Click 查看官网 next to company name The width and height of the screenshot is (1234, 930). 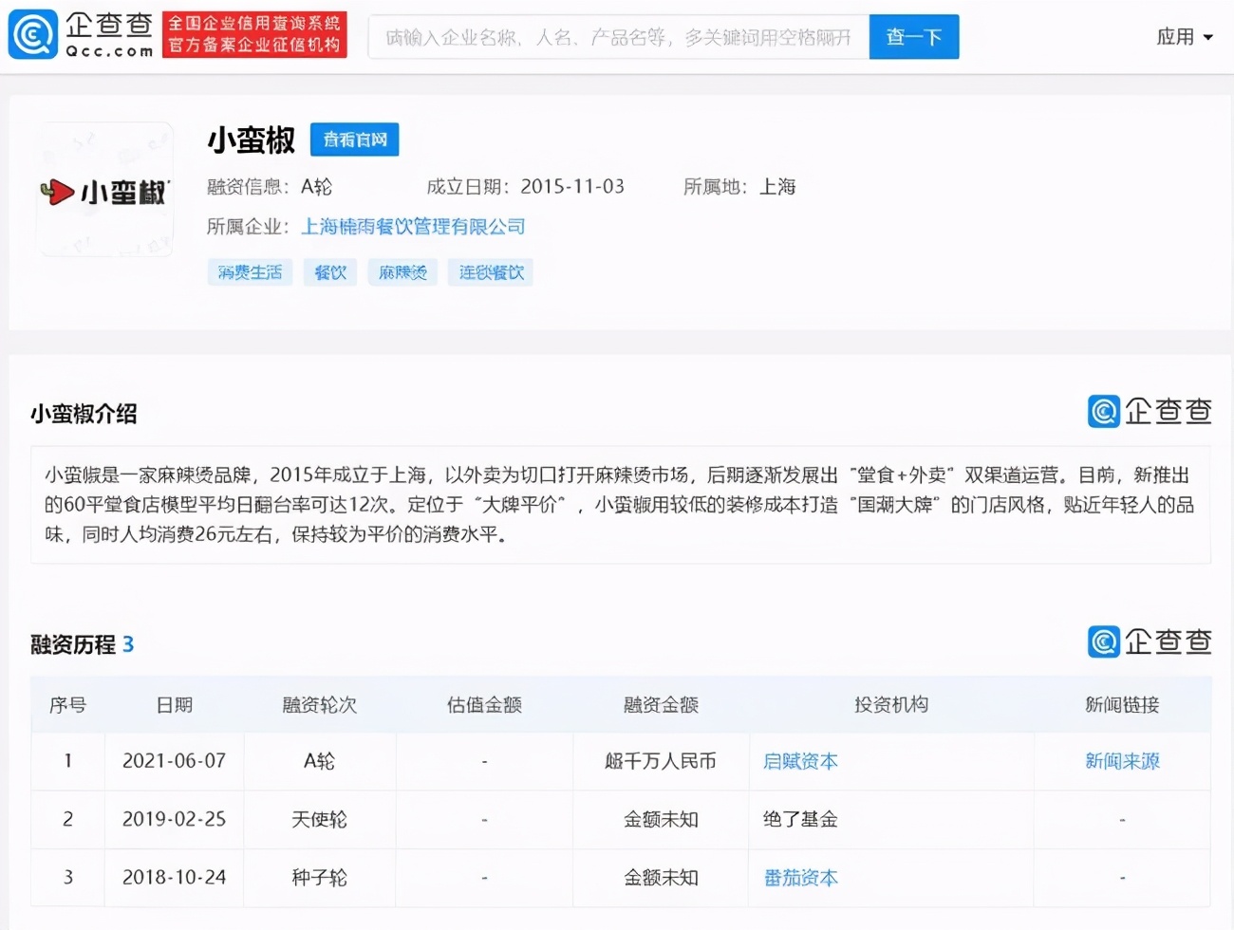coord(354,139)
